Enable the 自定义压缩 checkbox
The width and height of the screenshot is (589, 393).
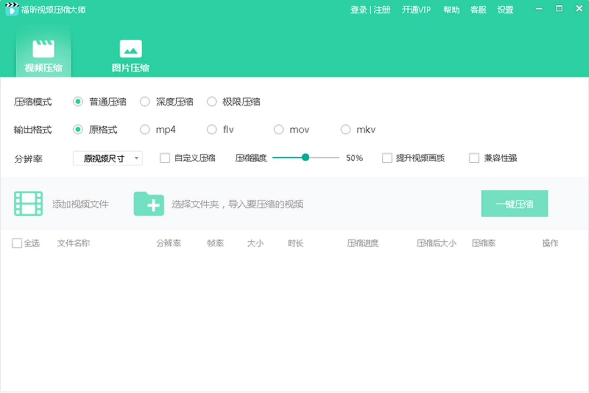click(164, 157)
